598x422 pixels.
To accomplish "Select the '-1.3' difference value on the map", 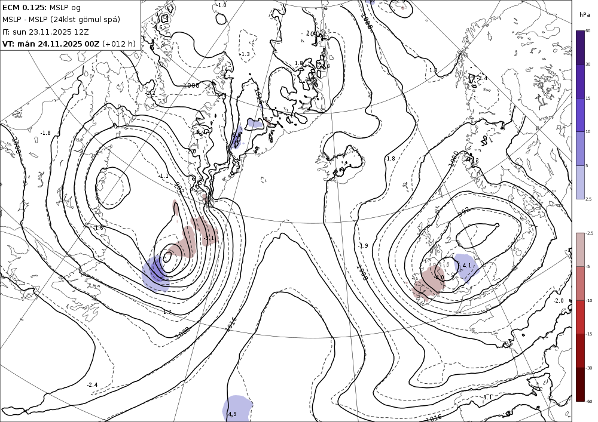I will (245, 54).
